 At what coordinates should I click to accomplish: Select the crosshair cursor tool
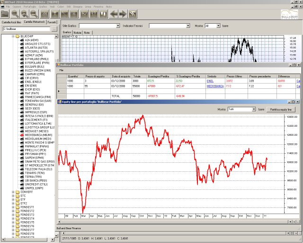click(x=74, y=14)
